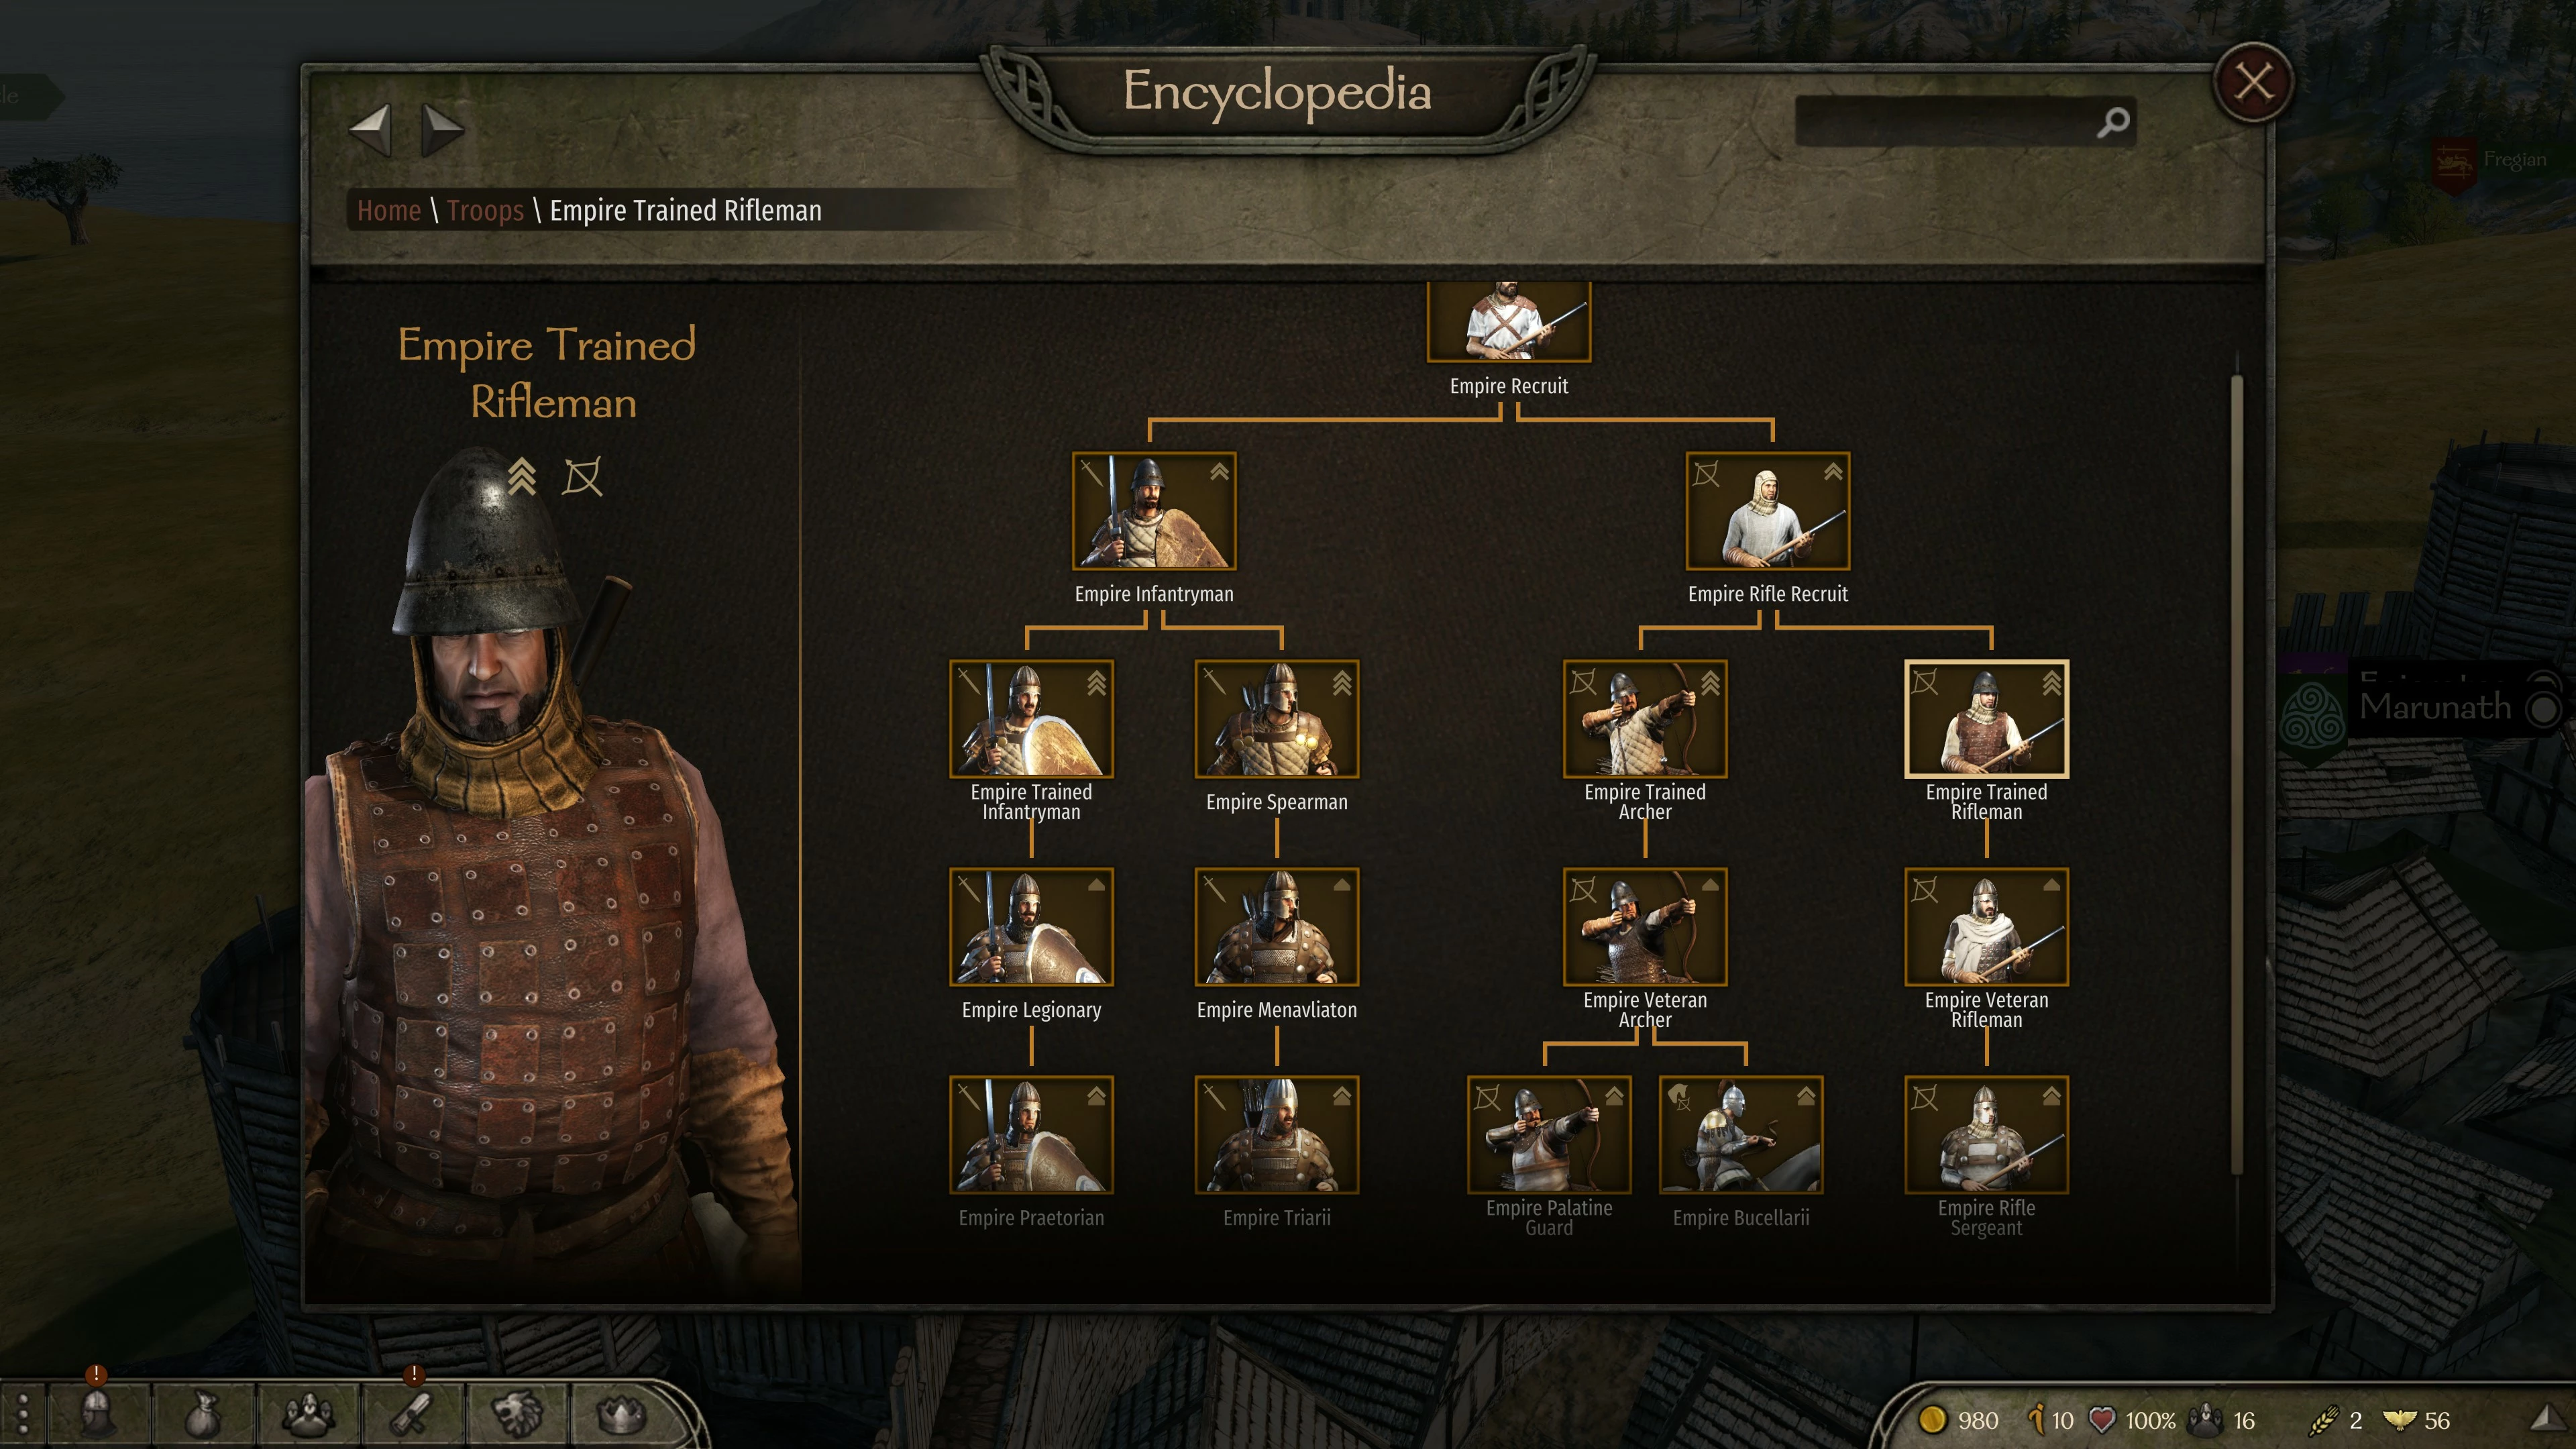Open the inventory bag icon
Screen dimensions: 2576x1449
pyautogui.click(x=203, y=1413)
